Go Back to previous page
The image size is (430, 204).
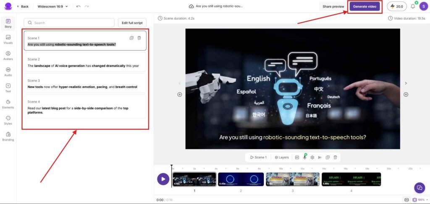point(23,6)
